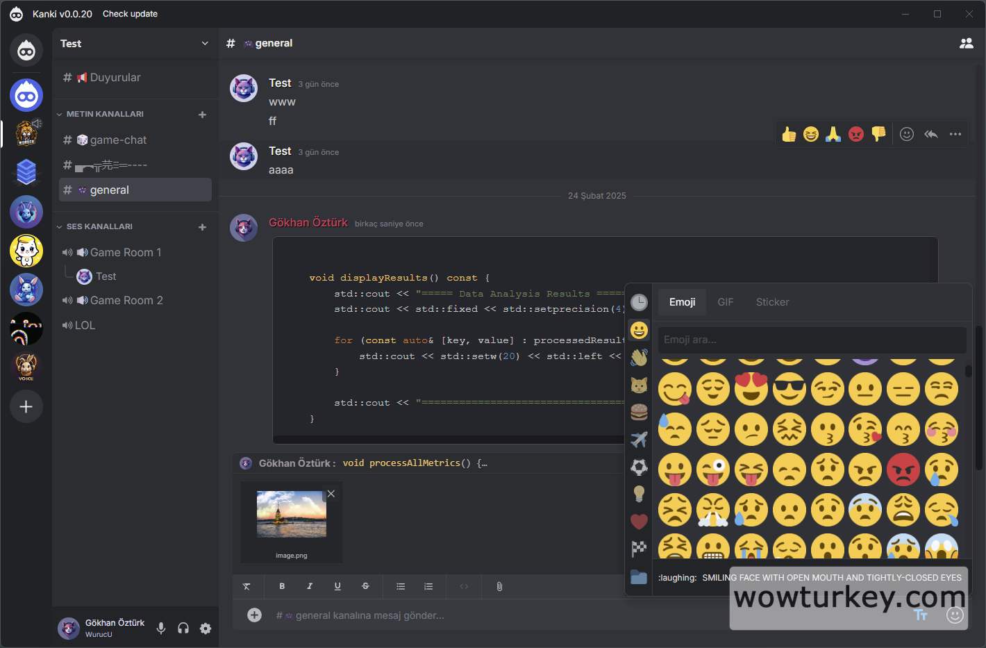986x648 pixels.
Task: Toggle headphone deafen
Action: (x=183, y=629)
